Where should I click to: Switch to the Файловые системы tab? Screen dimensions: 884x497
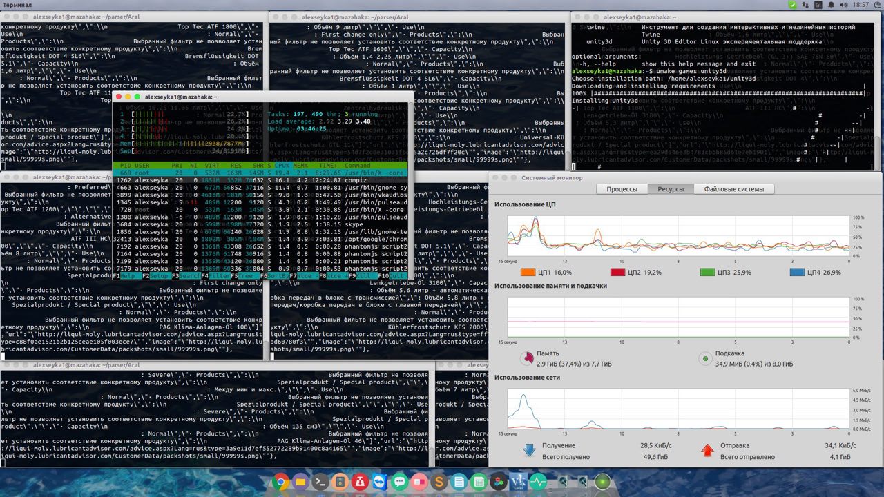[733, 189]
